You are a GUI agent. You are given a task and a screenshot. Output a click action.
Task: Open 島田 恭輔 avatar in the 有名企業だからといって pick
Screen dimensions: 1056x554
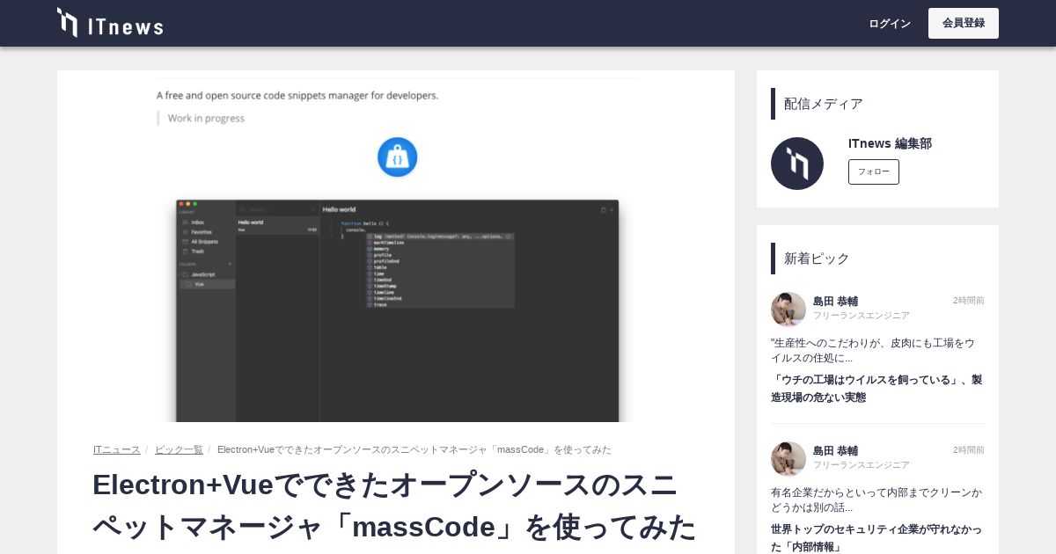pos(788,459)
